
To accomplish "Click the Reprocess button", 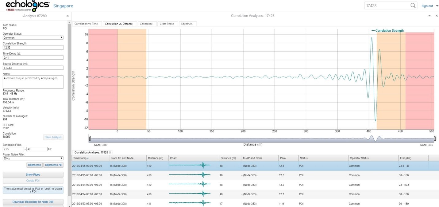I will 34,165.
